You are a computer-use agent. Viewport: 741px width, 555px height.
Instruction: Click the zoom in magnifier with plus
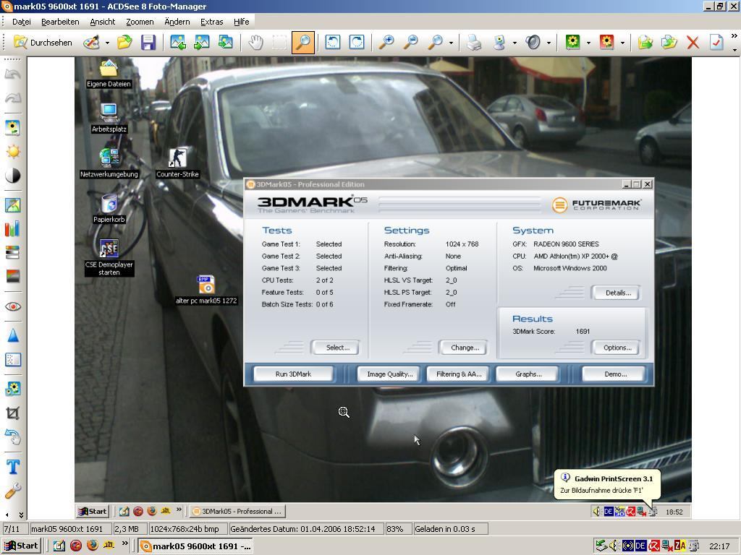386,43
